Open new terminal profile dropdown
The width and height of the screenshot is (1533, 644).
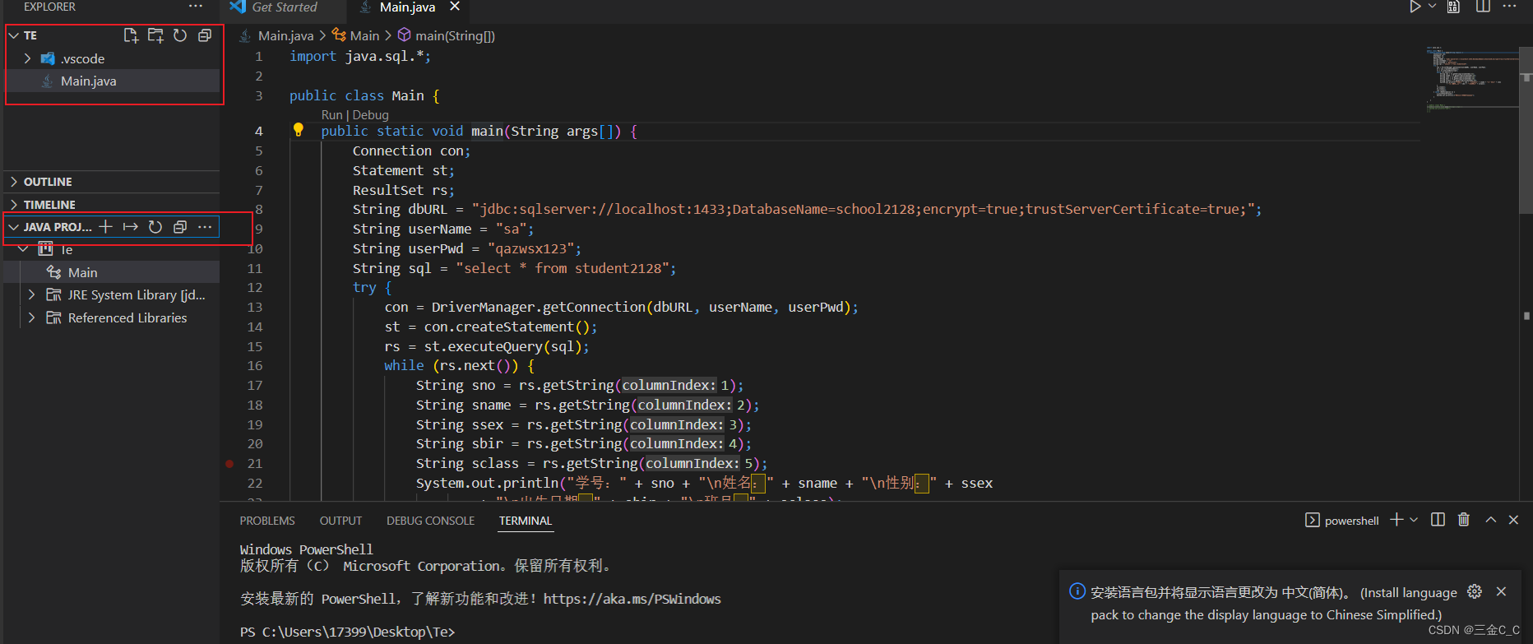tap(1414, 520)
